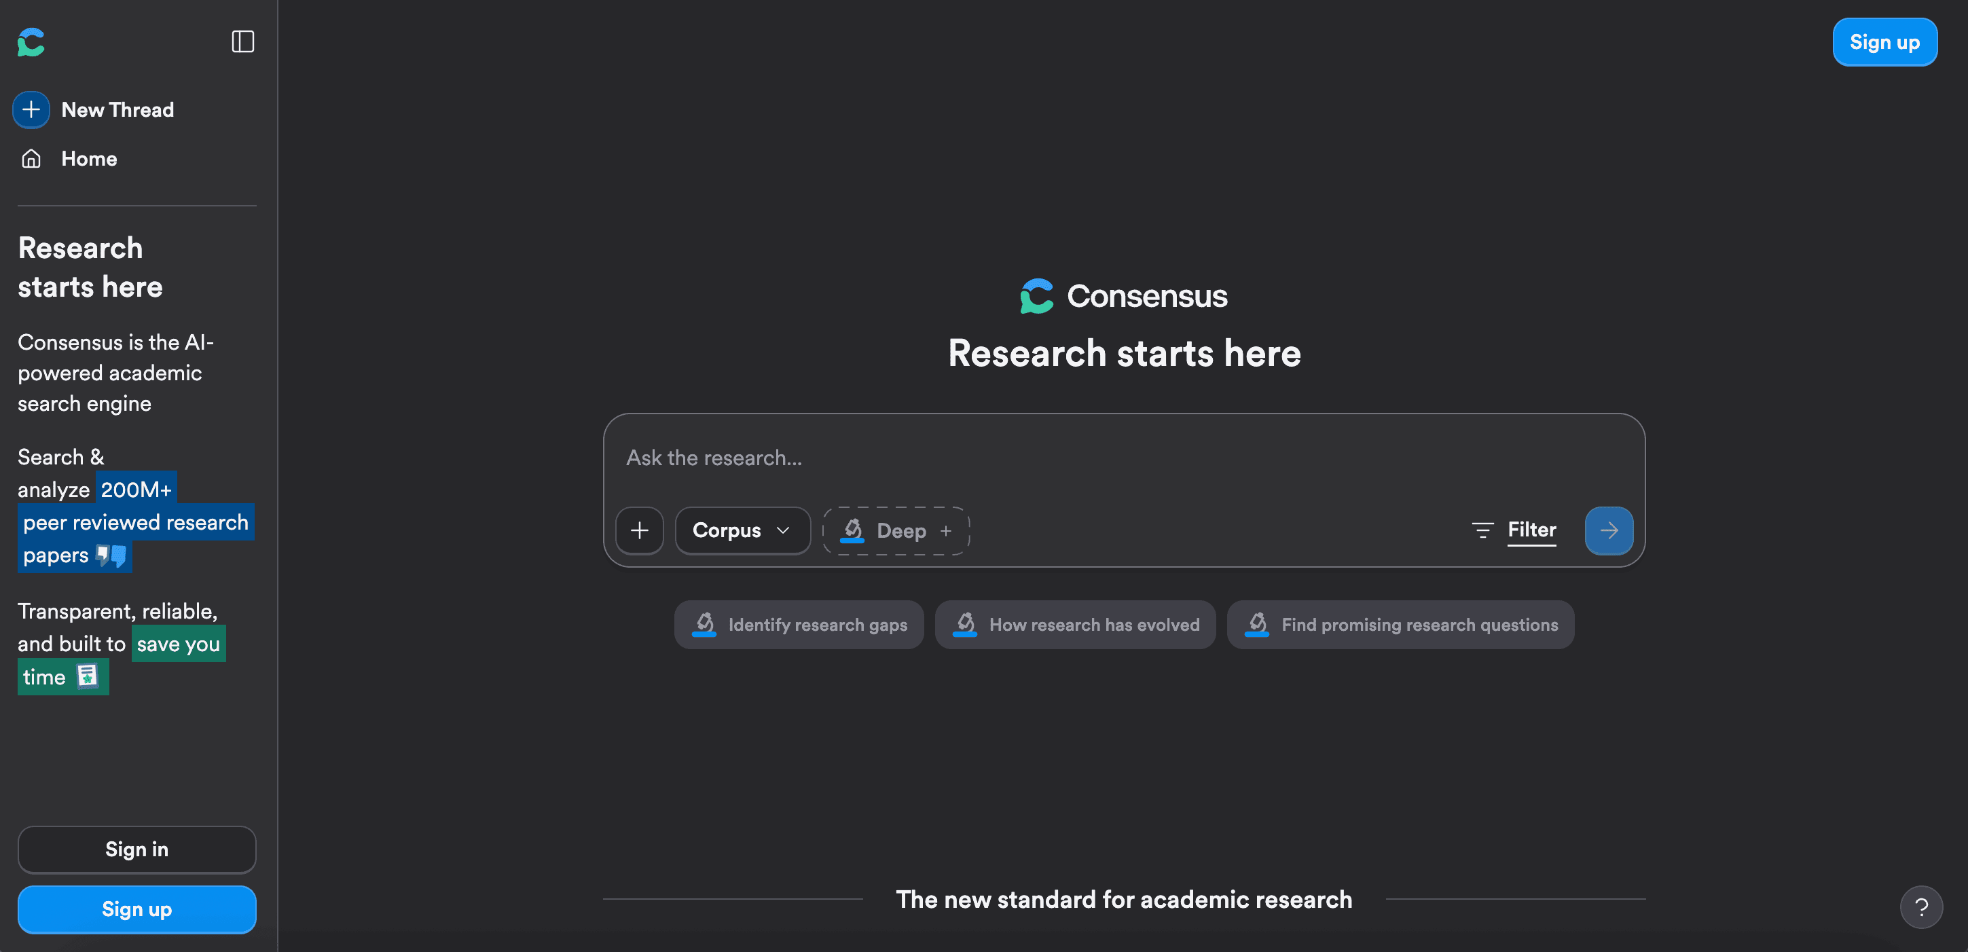Click the microscope icon on How research has evolved

click(x=965, y=624)
